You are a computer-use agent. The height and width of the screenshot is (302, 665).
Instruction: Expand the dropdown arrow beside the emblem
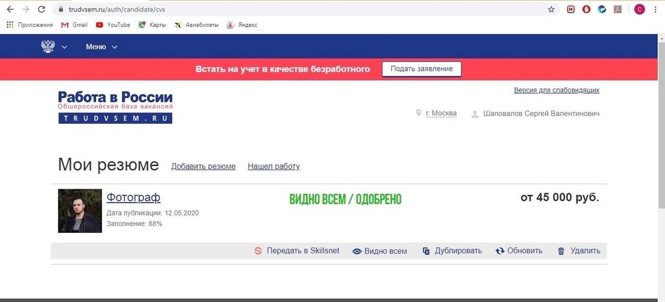pos(64,47)
